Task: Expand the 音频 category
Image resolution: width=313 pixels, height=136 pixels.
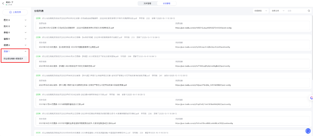Action: tap(26, 39)
